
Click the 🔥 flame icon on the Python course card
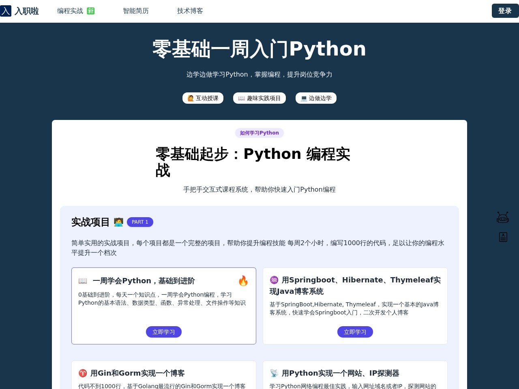(243, 281)
